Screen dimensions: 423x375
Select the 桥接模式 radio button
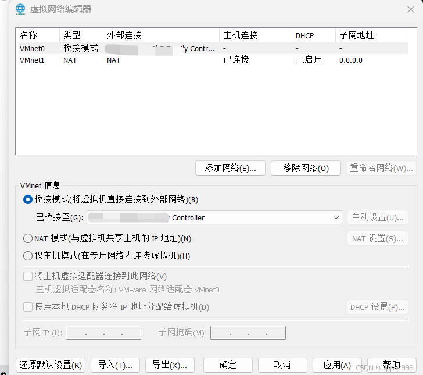click(x=28, y=199)
